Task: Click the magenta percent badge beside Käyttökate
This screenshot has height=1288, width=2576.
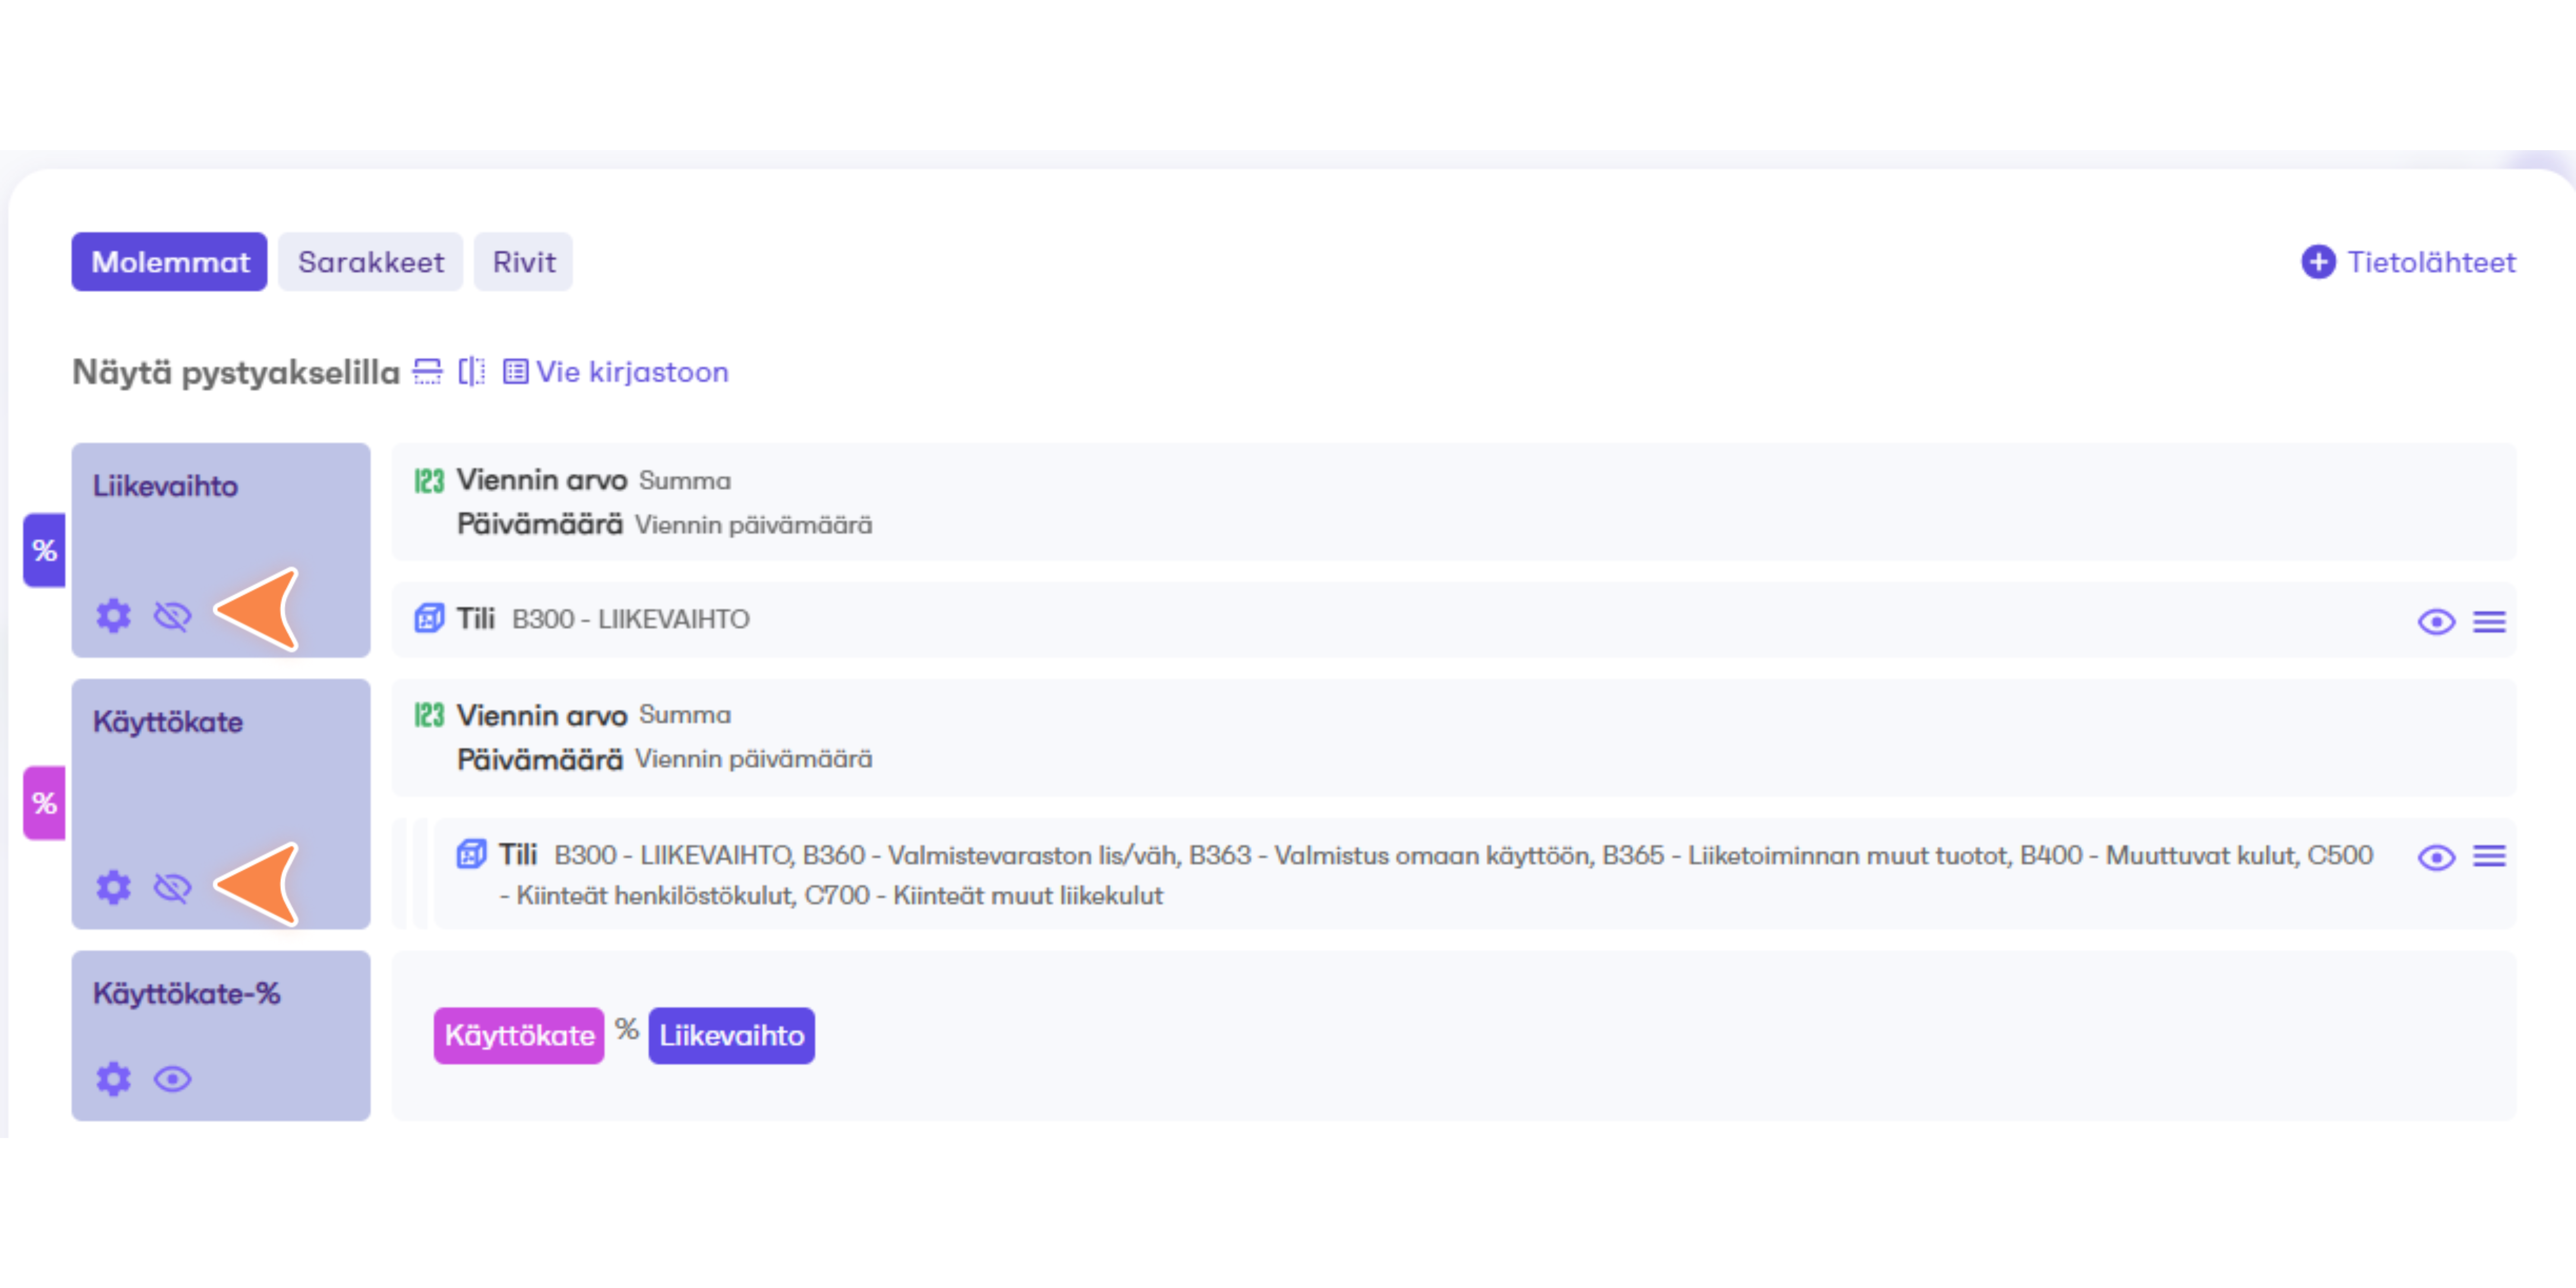Action: click(44, 803)
